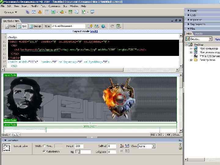The height and width of the screenshot is (165, 220).
Task: Click the CellPad input field
Action: point(112,146)
